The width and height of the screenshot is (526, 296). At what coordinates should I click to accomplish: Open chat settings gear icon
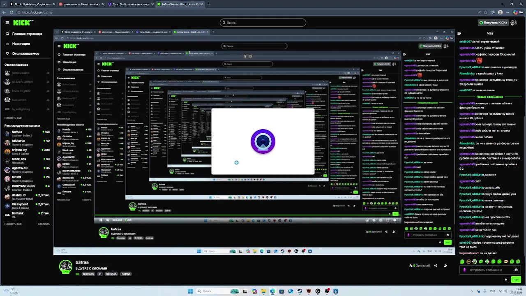click(506, 280)
